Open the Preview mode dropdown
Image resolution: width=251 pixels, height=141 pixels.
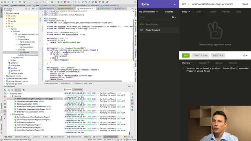(187, 63)
